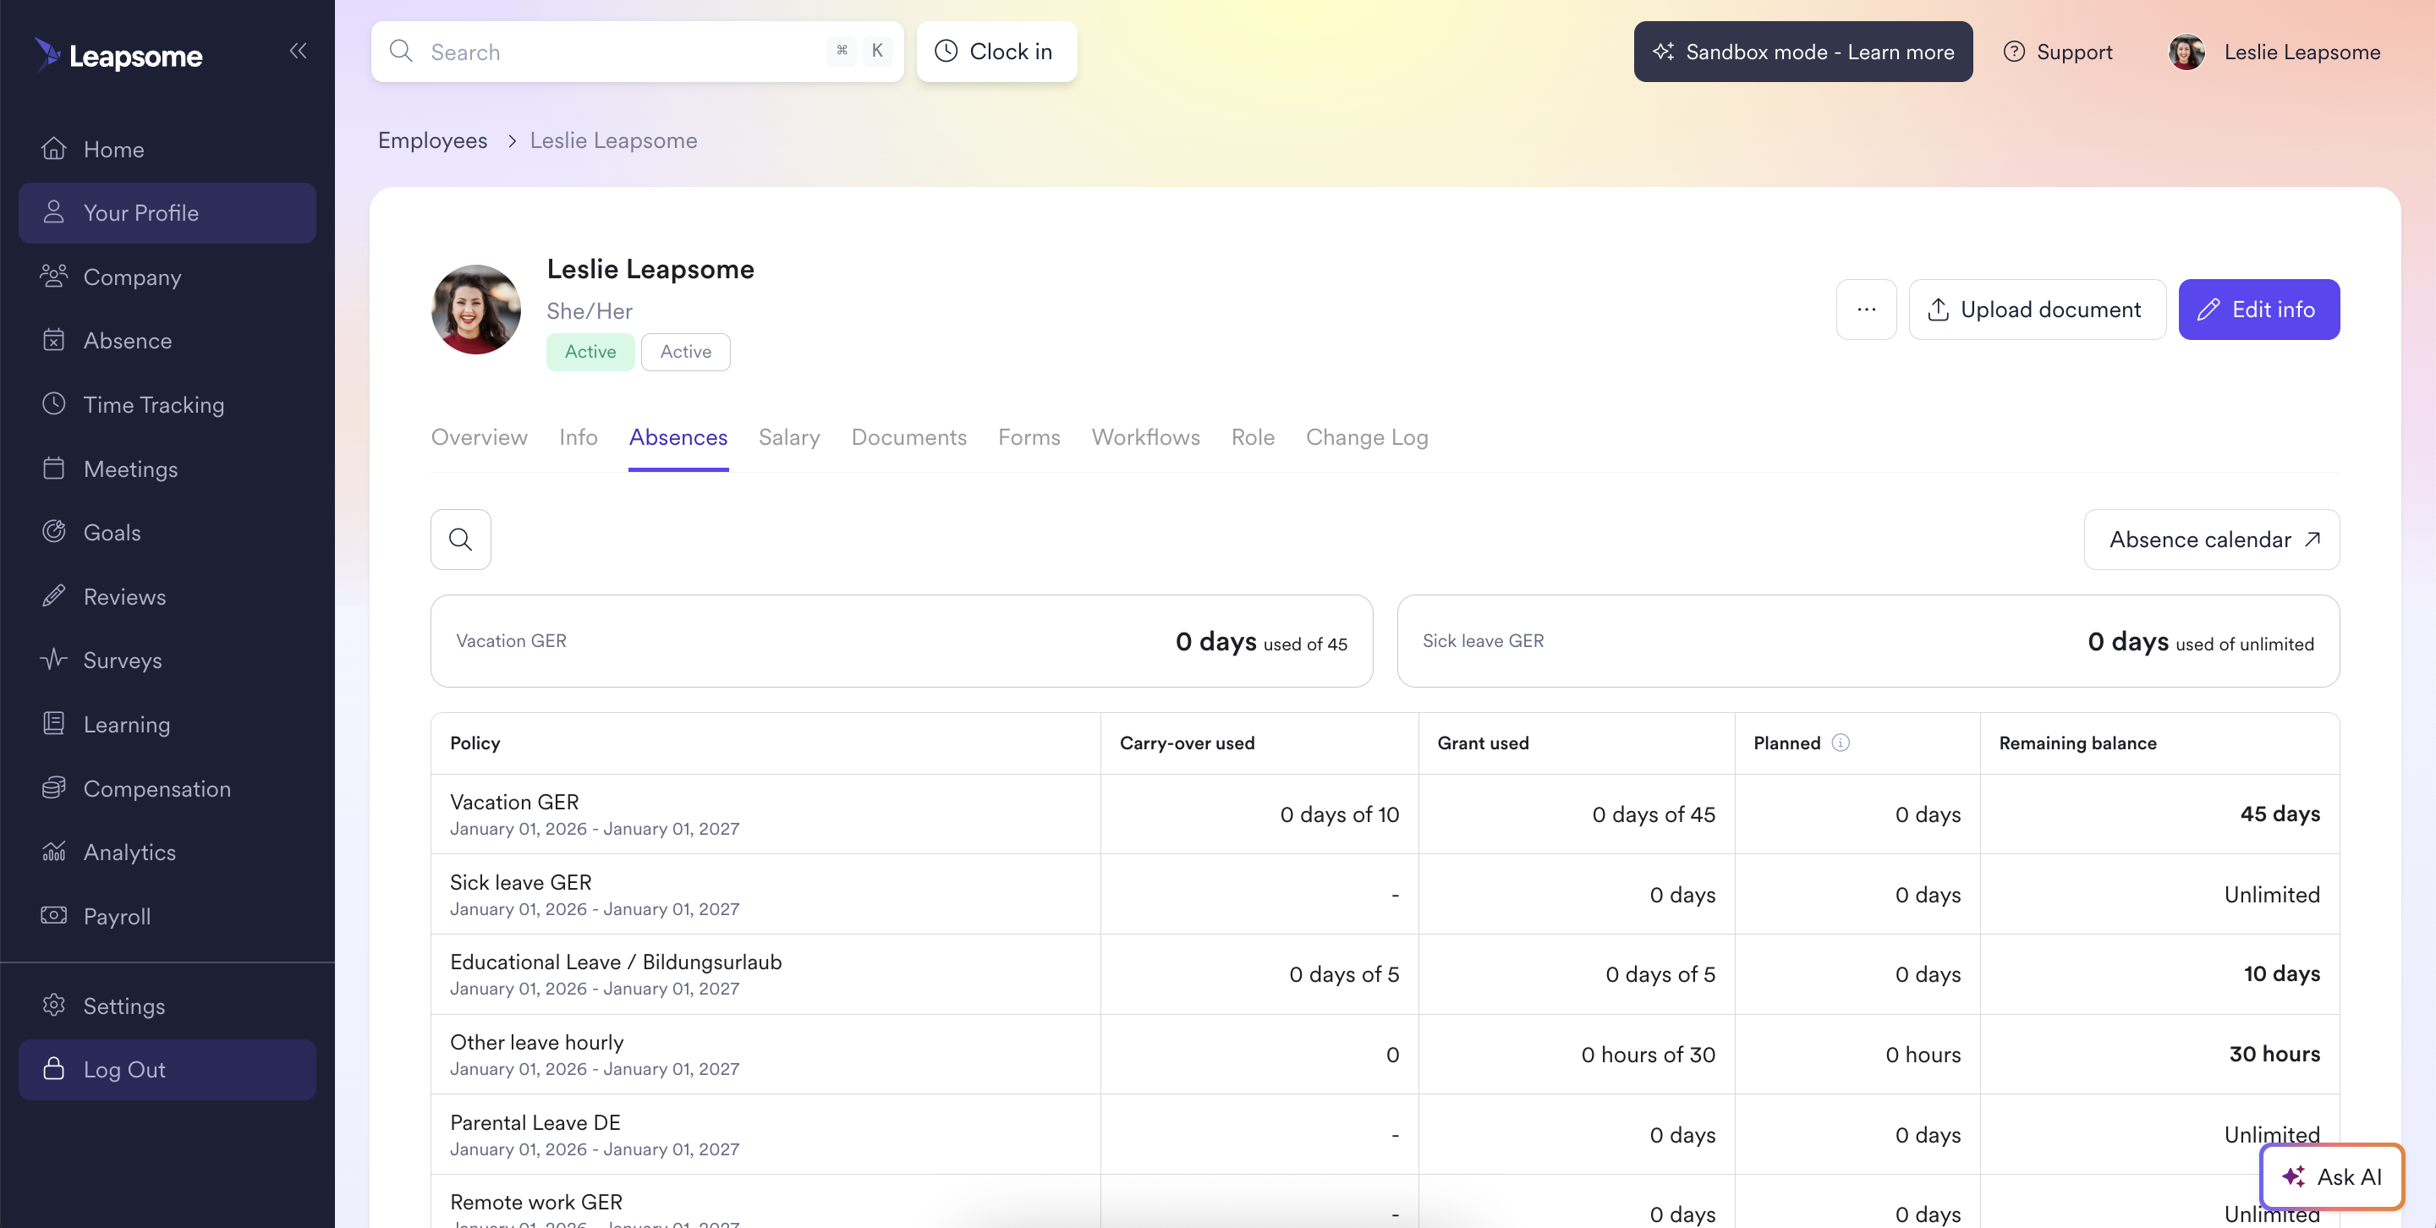The width and height of the screenshot is (2436, 1228).
Task: Select the Absences tab
Action: (x=678, y=438)
